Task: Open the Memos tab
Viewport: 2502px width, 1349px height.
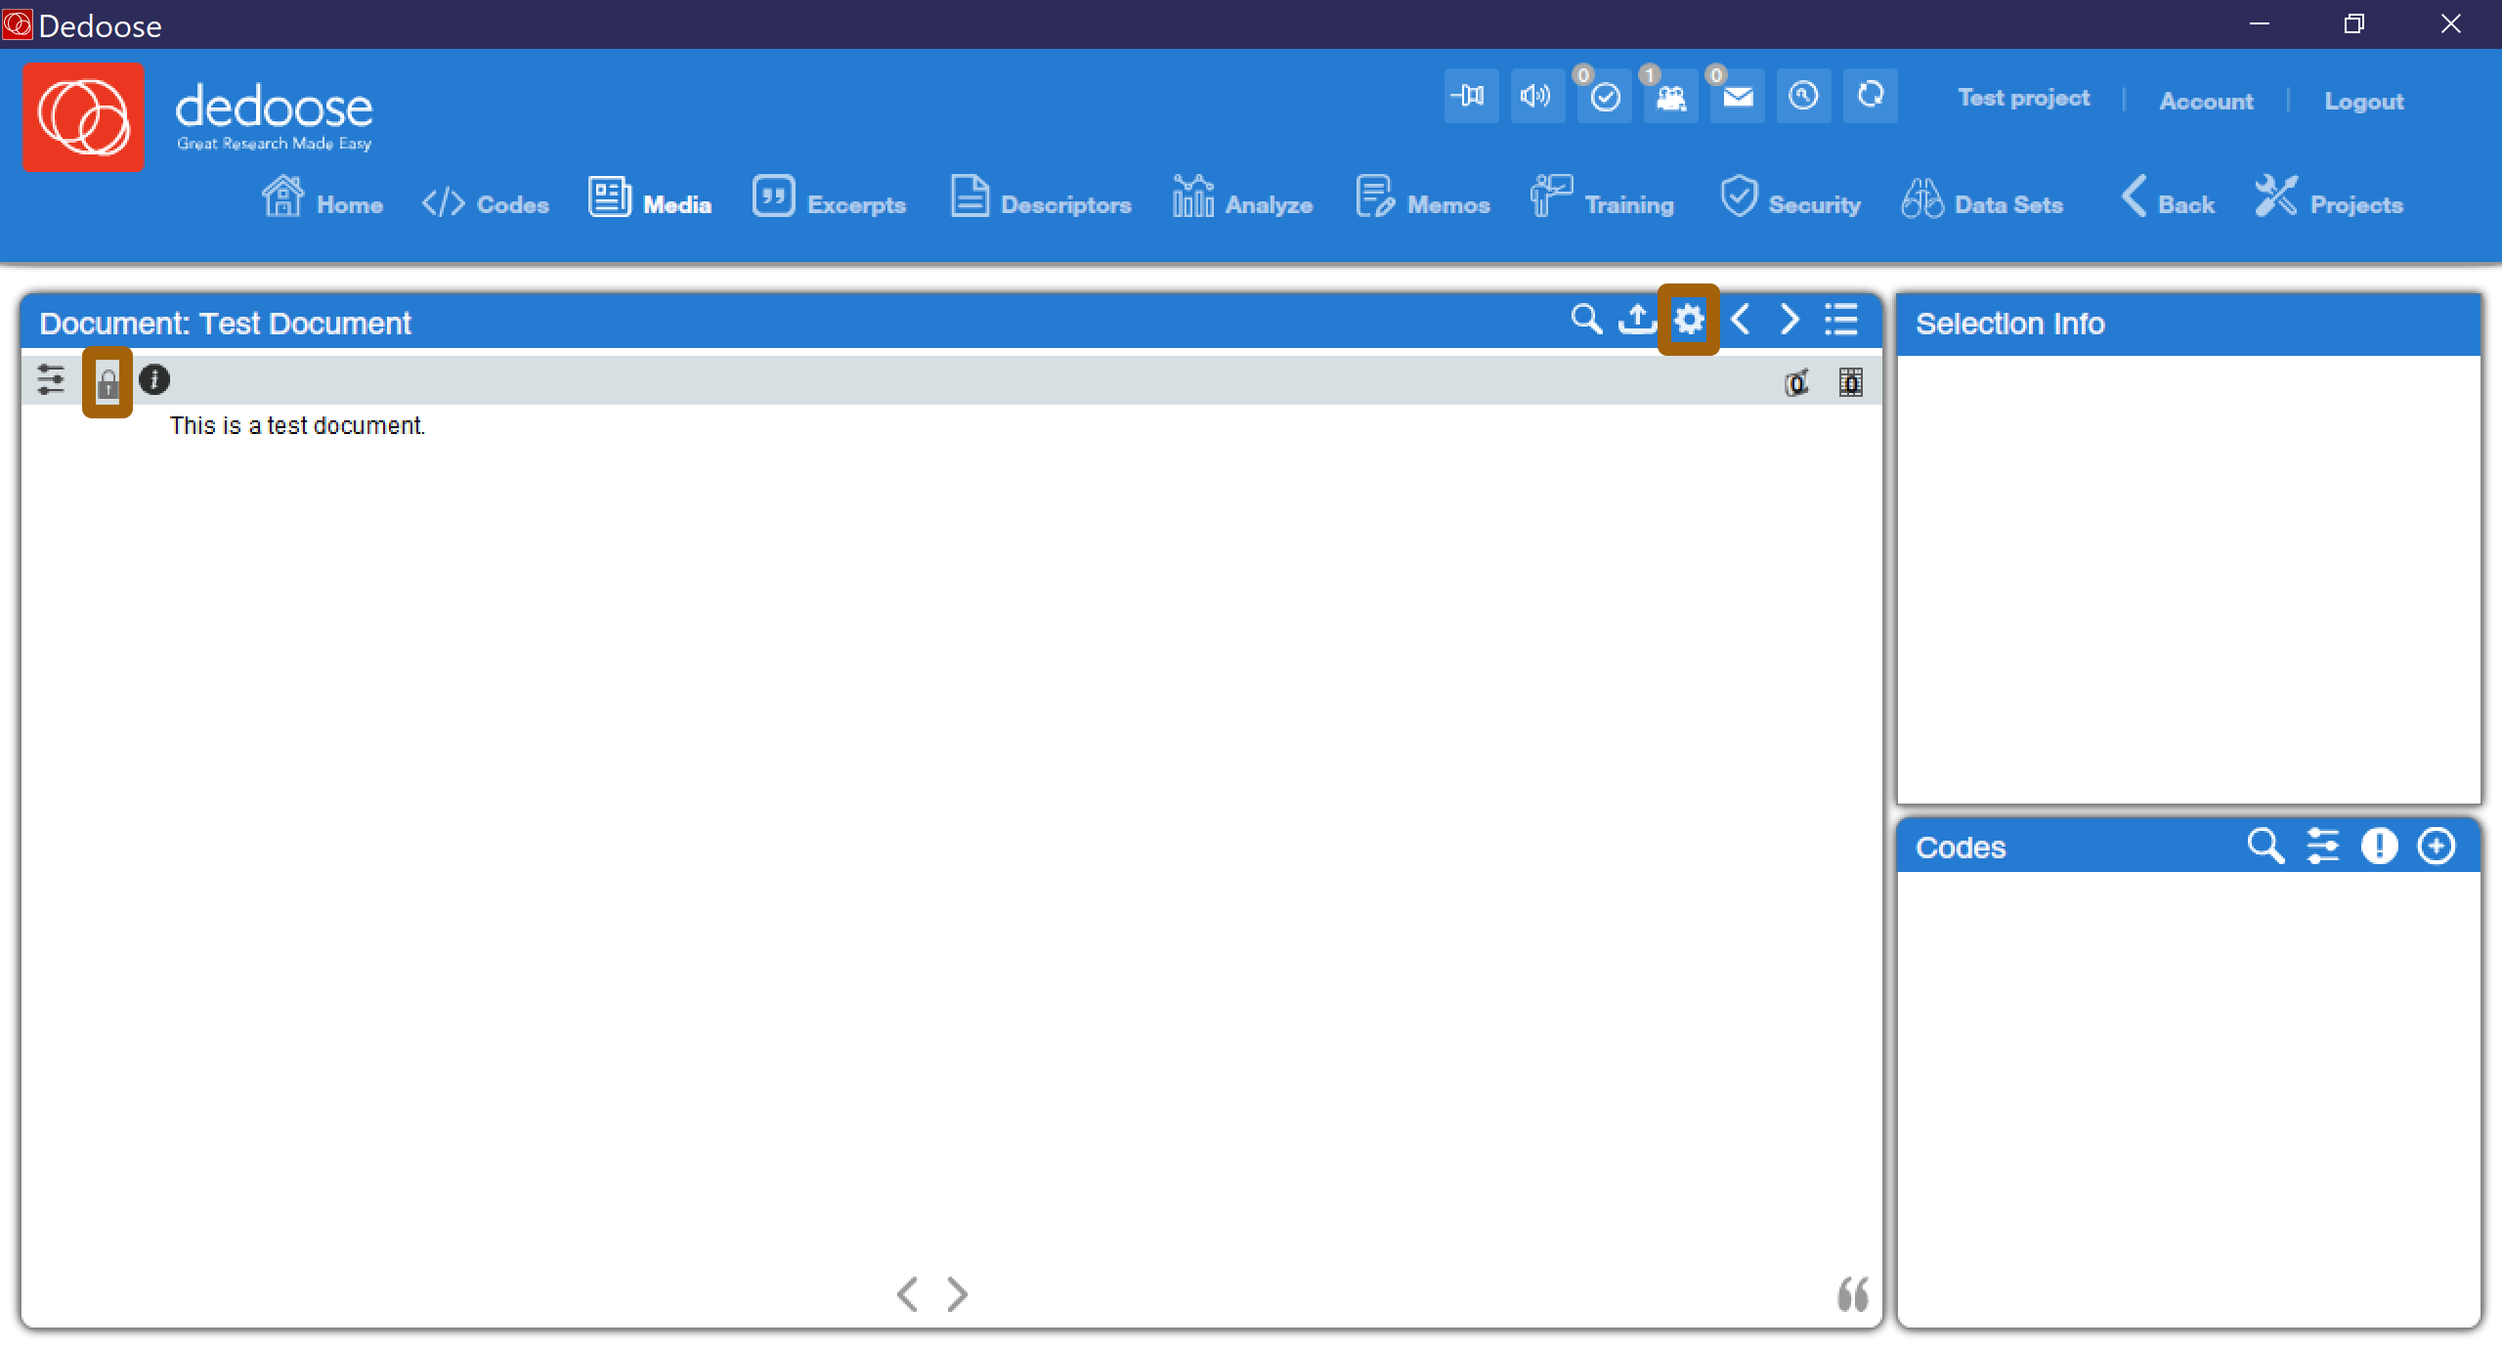Action: 1423,197
